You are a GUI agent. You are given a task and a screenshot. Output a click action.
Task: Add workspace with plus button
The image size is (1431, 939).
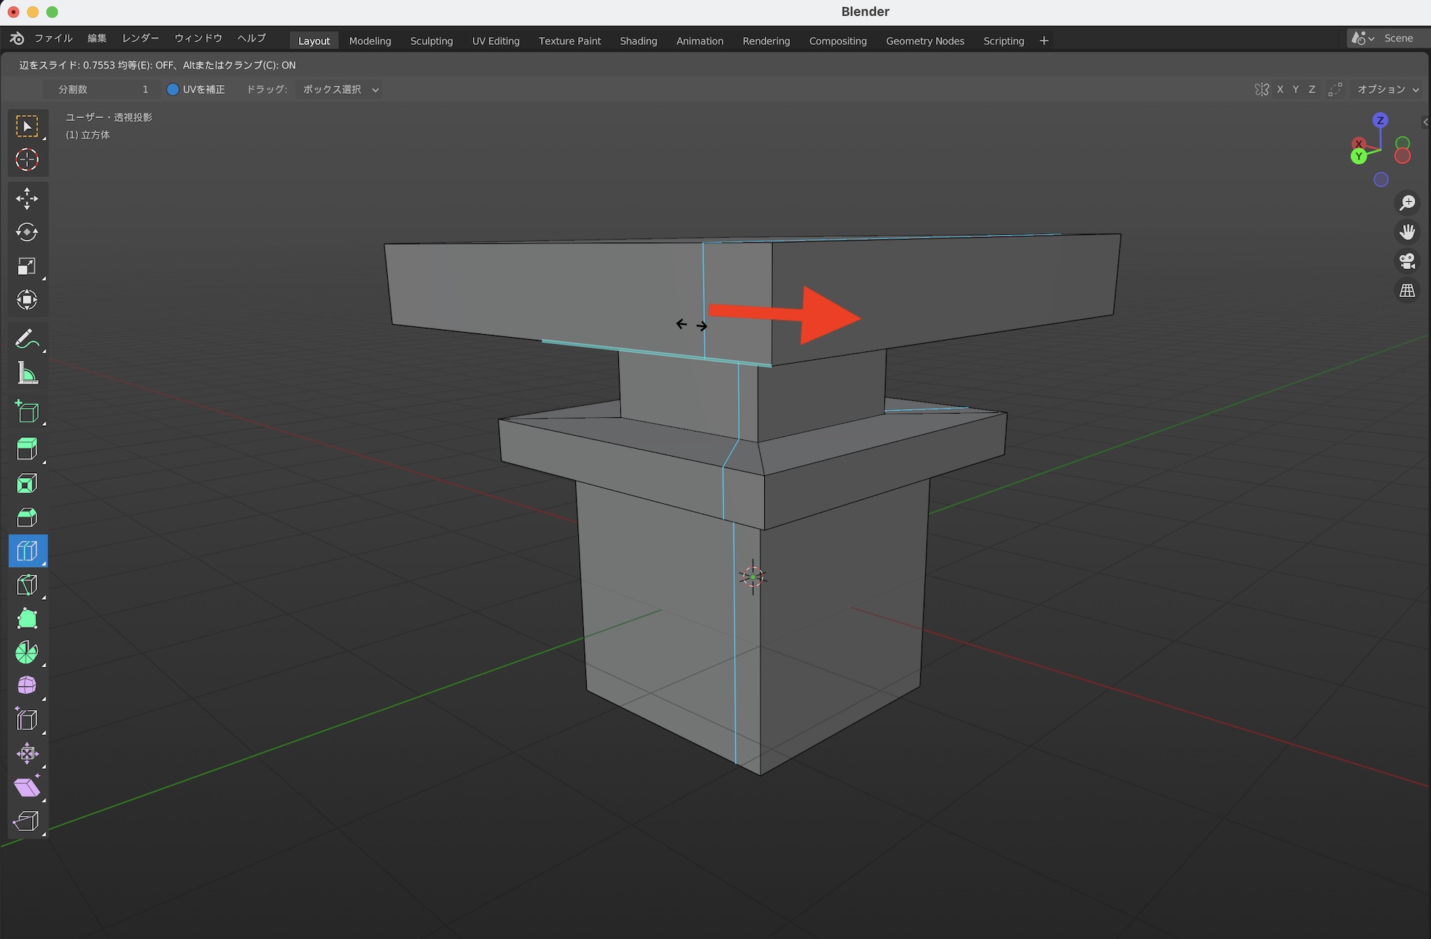coord(1044,41)
